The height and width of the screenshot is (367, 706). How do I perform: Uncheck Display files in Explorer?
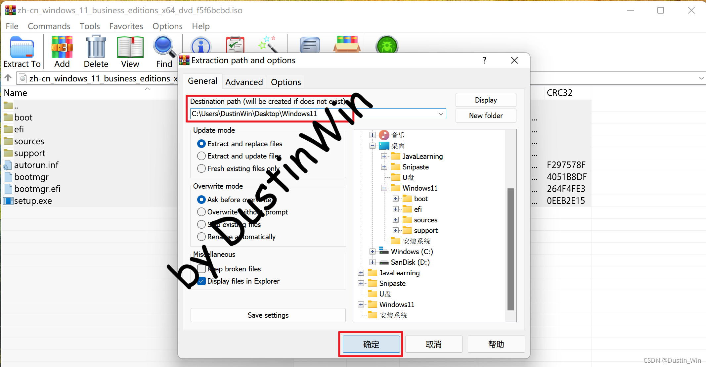201,281
